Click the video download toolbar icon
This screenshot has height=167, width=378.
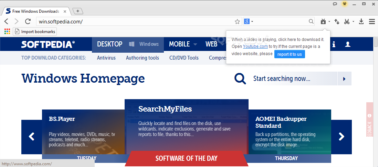[323, 21]
